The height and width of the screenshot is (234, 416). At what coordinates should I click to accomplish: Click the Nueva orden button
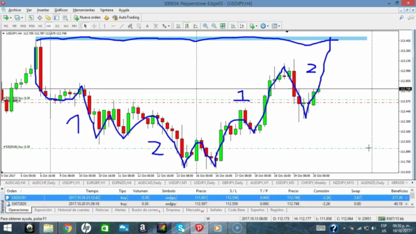[87, 18]
